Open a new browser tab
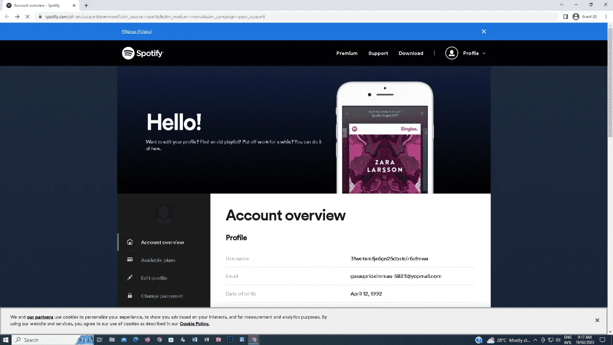Screen dimensions: 613x345 (x=86, y=5)
